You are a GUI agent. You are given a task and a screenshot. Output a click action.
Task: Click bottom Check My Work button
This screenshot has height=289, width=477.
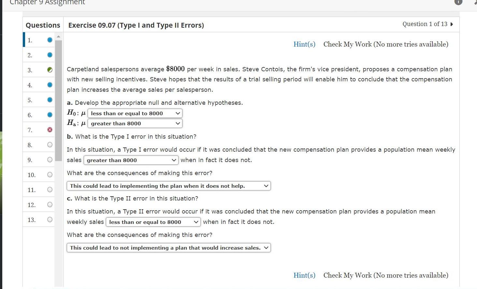[x=386, y=275]
